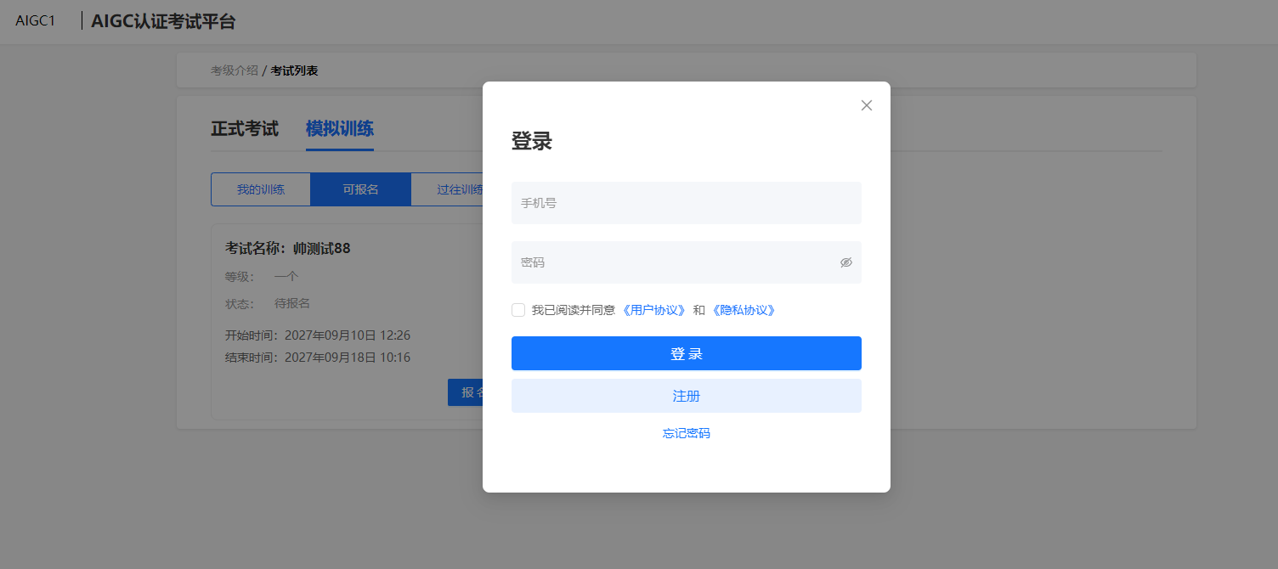Screen dimensions: 1278x569
Task: Check the agreement checkbox before 我已阅读并同意
Action: point(518,310)
